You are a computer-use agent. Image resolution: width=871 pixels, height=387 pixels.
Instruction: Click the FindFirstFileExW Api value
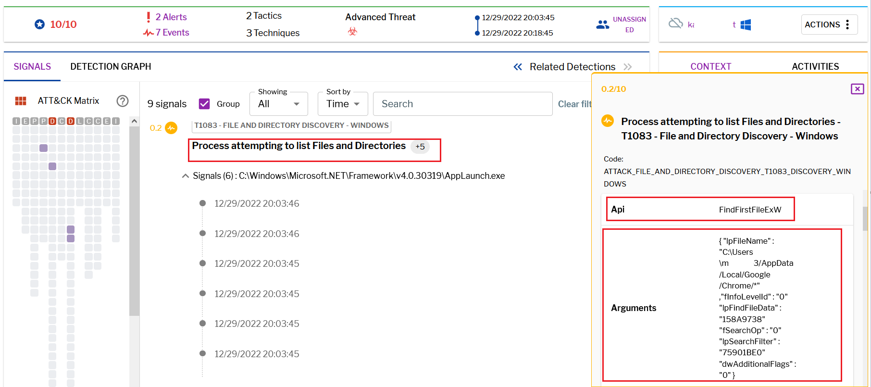pos(750,210)
